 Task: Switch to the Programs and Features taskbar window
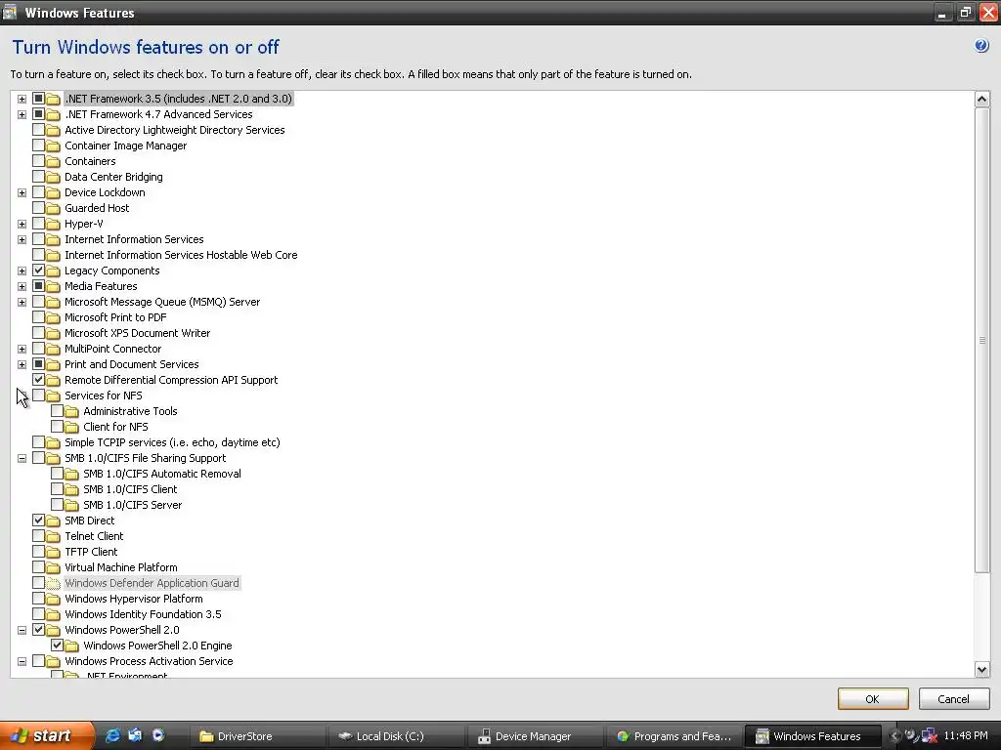673,736
